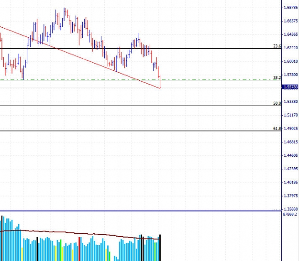Click price scale label 1.64365
The height and width of the screenshot is (261, 299).
click(291, 34)
